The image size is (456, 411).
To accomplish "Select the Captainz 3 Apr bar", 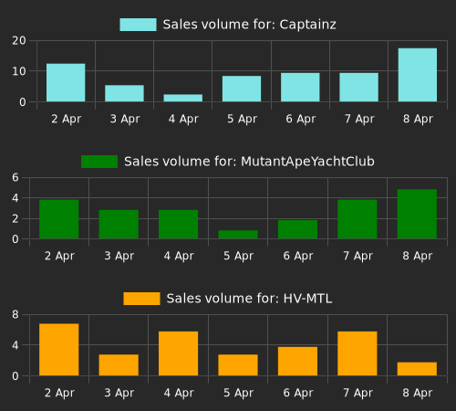I will (x=124, y=93).
